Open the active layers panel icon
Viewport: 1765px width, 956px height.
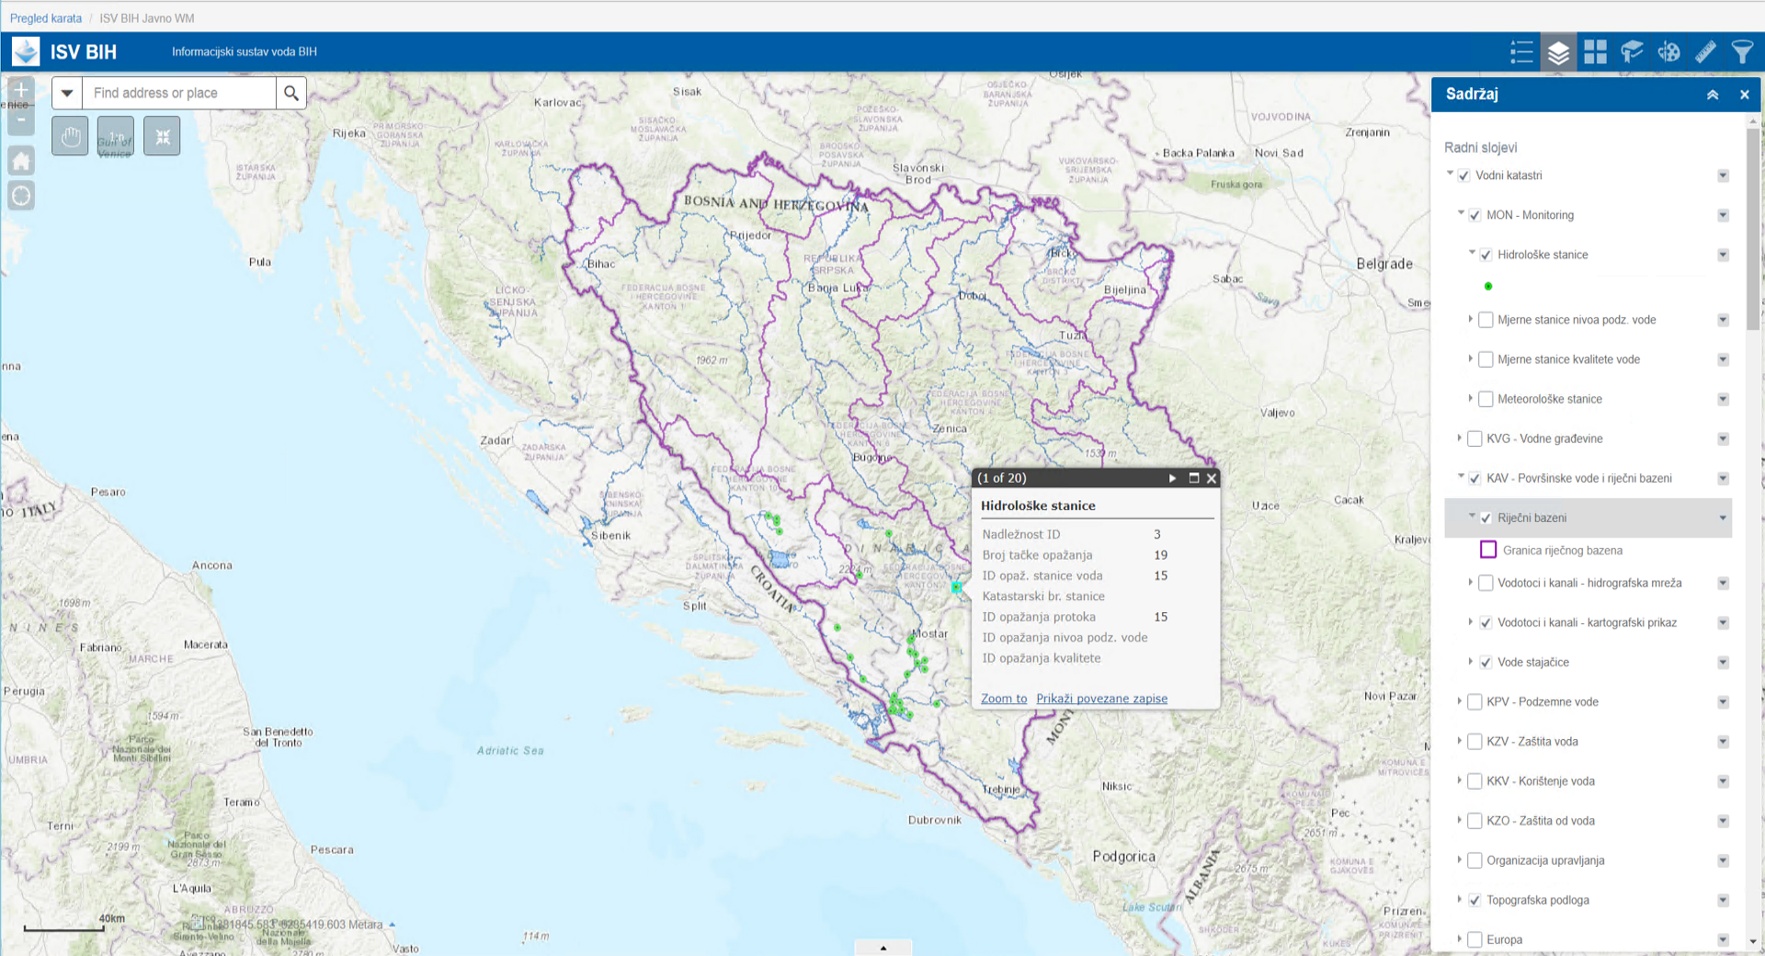coord(1558,52)
